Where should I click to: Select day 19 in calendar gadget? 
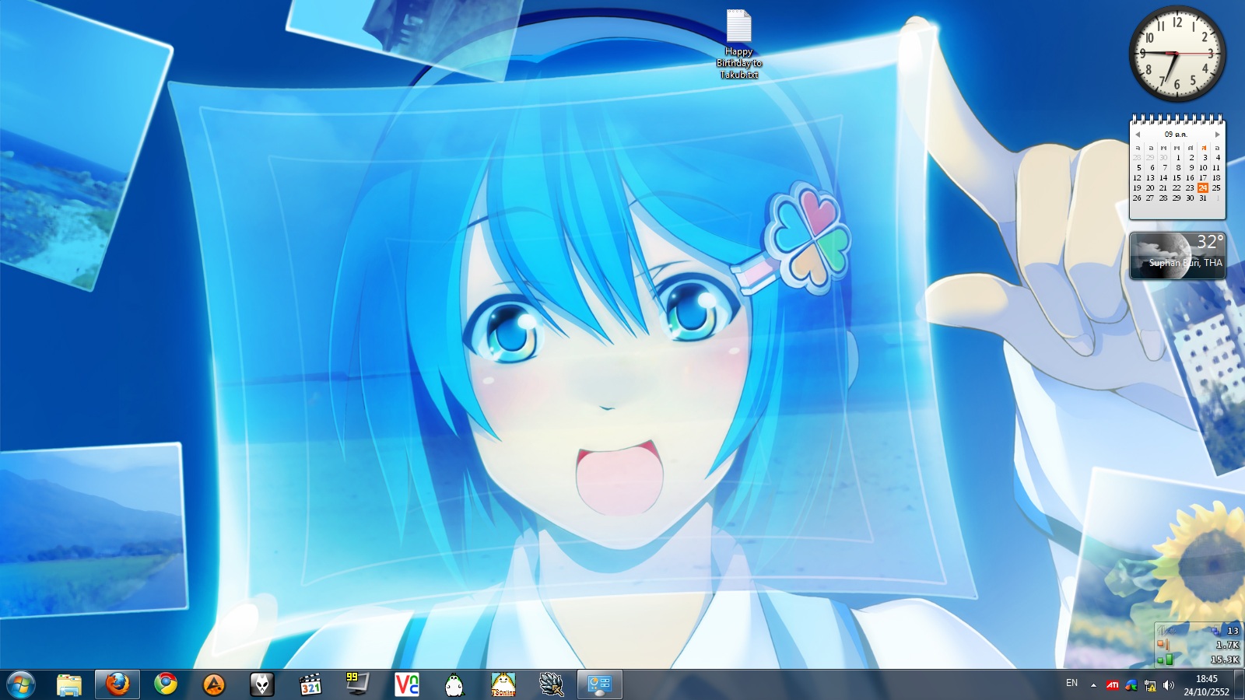1137,188
